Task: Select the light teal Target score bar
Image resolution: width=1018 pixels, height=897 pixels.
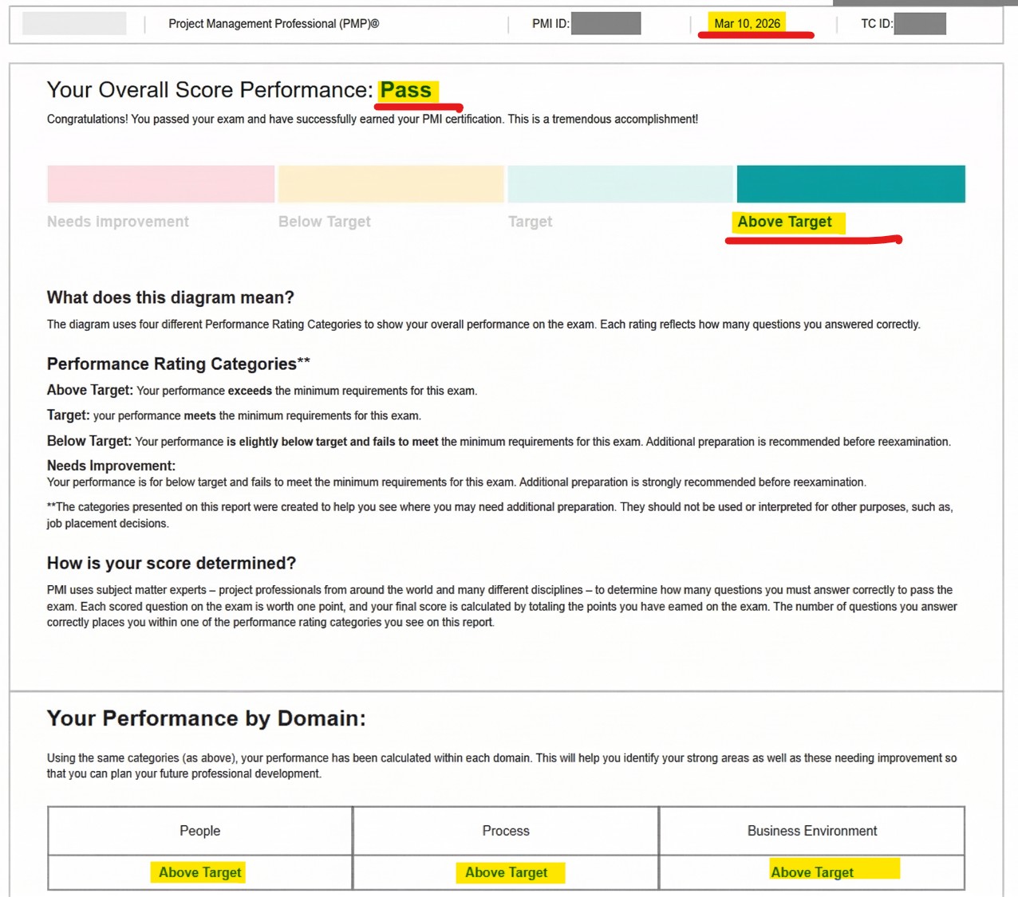Action: (x=620, y=183)
